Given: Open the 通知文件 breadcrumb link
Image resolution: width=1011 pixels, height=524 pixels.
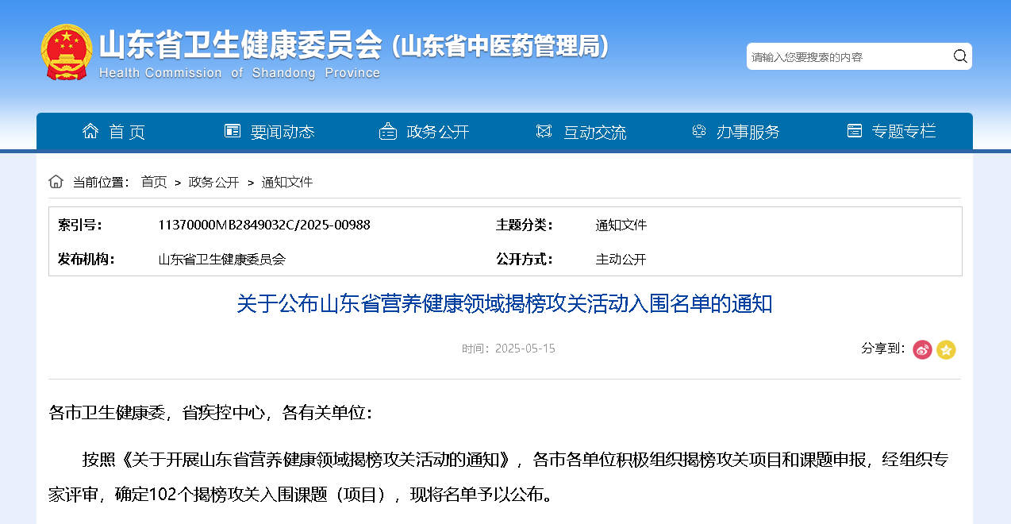Looking at the screenshot, I should [287, 182].
